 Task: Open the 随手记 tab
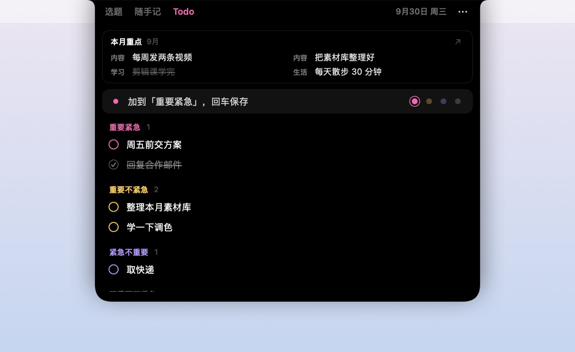point(148,12)
